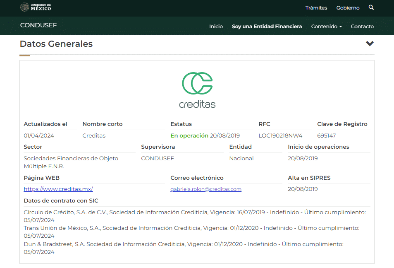
Task: Click the Clave de Registro 695147
Action: 326,136
